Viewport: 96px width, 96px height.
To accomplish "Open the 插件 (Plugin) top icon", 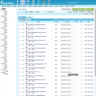I will point(44,2).
